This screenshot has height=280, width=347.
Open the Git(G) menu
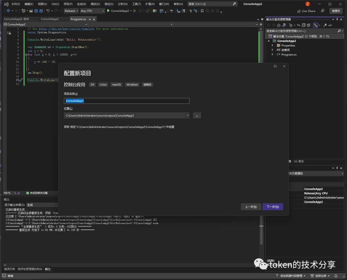(55, 4)
